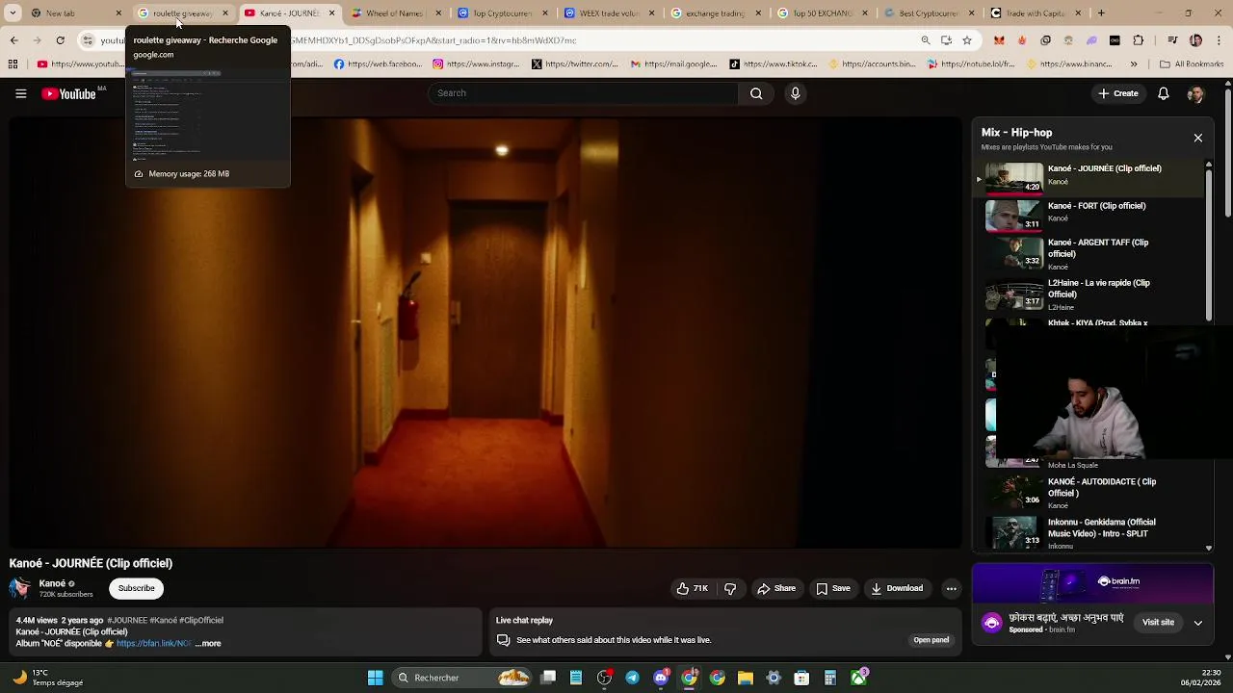Open the All Bookmarks folder
This screenshot has height=693, width=1233.
pyautogui.click(x=1192, y=64)
